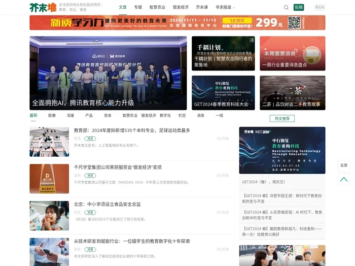Image resolution: width=355 pixels, height=266 pixels.
Task: Click 消息 tag on 北京 article
Action: tap(90, 212)
